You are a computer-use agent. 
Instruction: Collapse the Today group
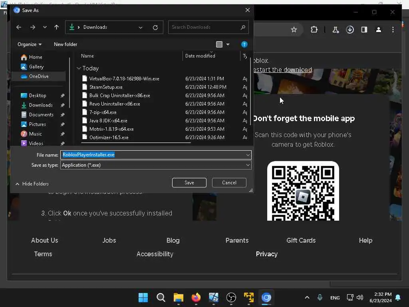click(79, 68)
